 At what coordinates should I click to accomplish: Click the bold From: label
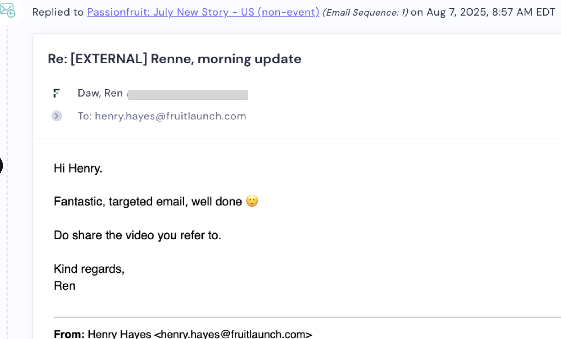pyautogui.click(x=69, y=334)
